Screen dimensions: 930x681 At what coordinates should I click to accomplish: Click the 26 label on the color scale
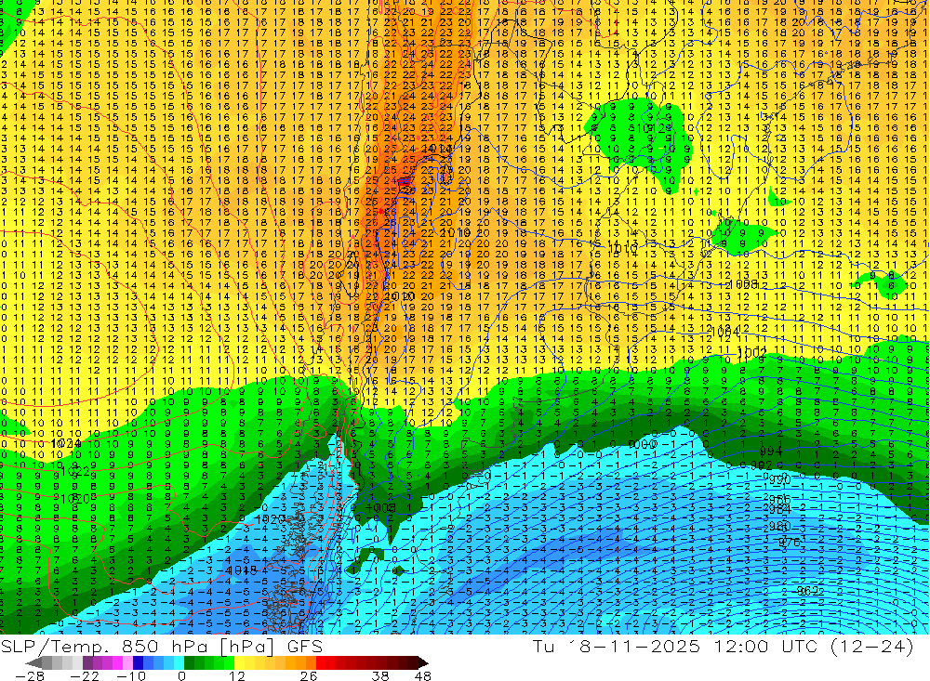[x=309, y=675]
